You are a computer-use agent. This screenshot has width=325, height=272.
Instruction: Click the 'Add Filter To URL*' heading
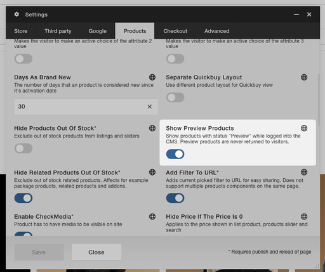[192, 172]
